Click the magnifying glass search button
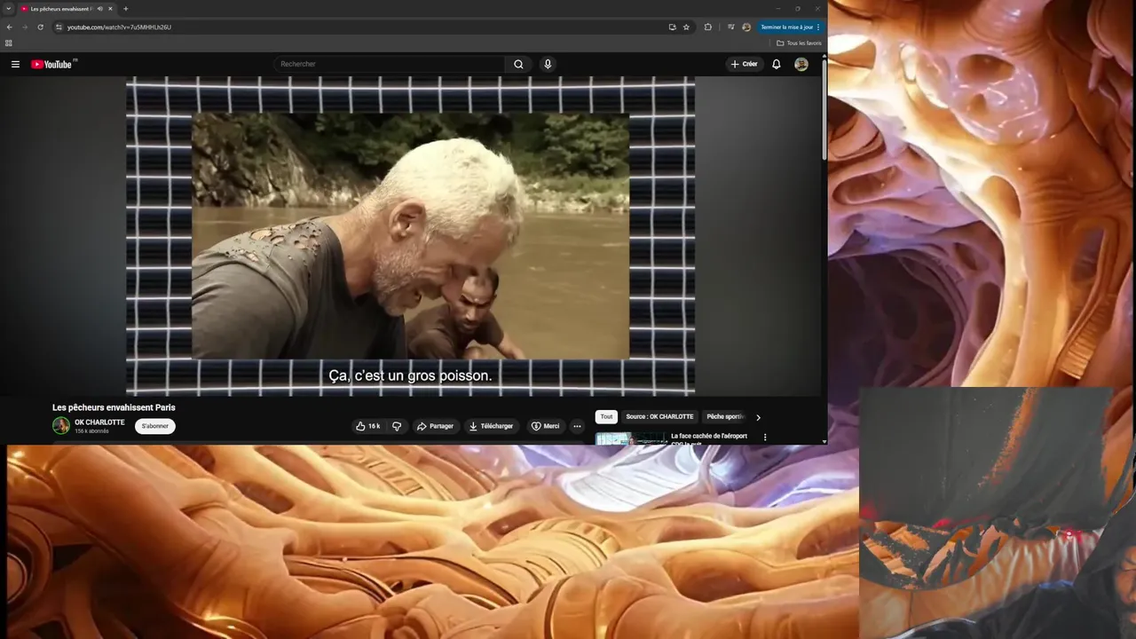Viewport: 1136px width, 639px height. (518, 64)
